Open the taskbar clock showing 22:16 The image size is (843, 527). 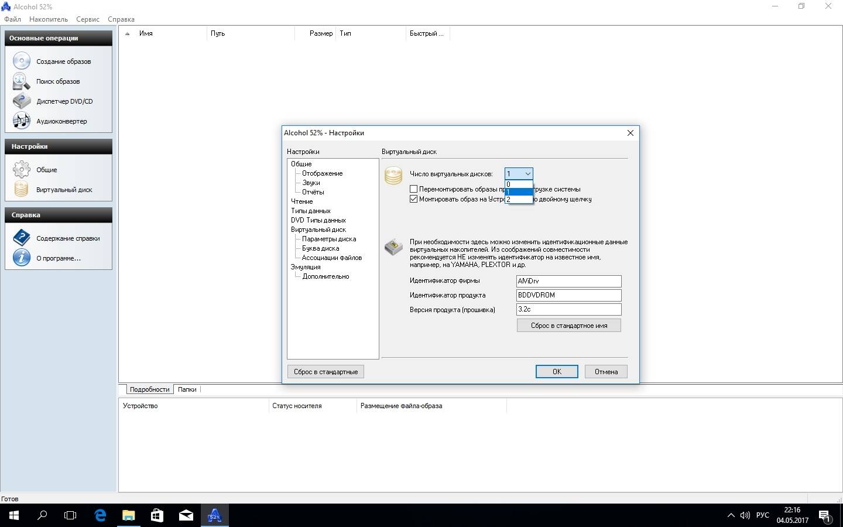(x=793, y=515)
